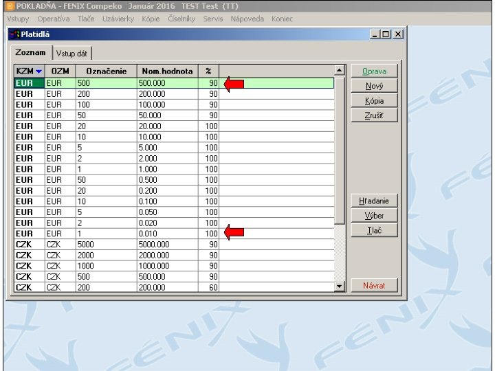Click the Kópia button
The width and height of the screenshot is (495, 371).
[x=374, y=100]
